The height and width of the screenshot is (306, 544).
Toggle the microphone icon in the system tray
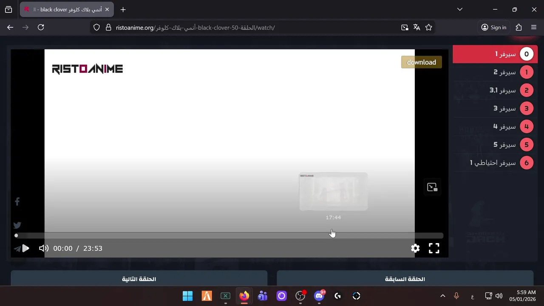pyautogui.click(x=456, y=296)
